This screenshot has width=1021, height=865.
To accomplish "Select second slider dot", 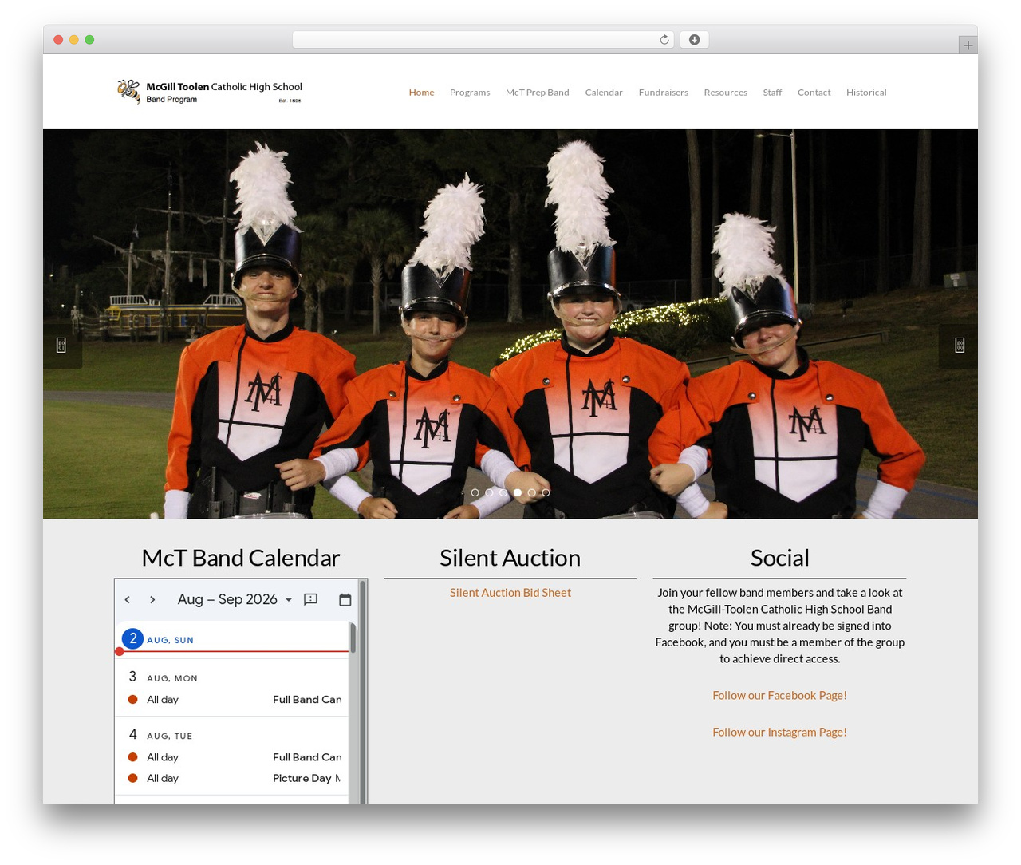I will [x=489, y=492].
